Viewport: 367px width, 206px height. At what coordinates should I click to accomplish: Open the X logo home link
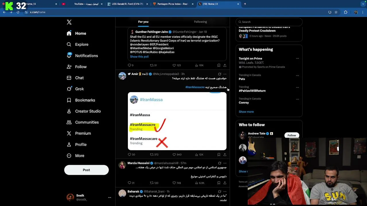click(x=69, y=22)
